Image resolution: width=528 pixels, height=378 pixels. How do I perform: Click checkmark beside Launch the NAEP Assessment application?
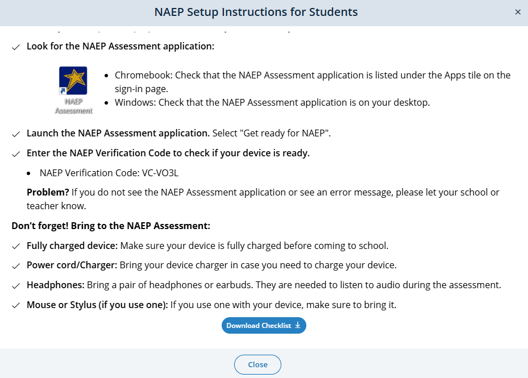click(x=16, y=134)
